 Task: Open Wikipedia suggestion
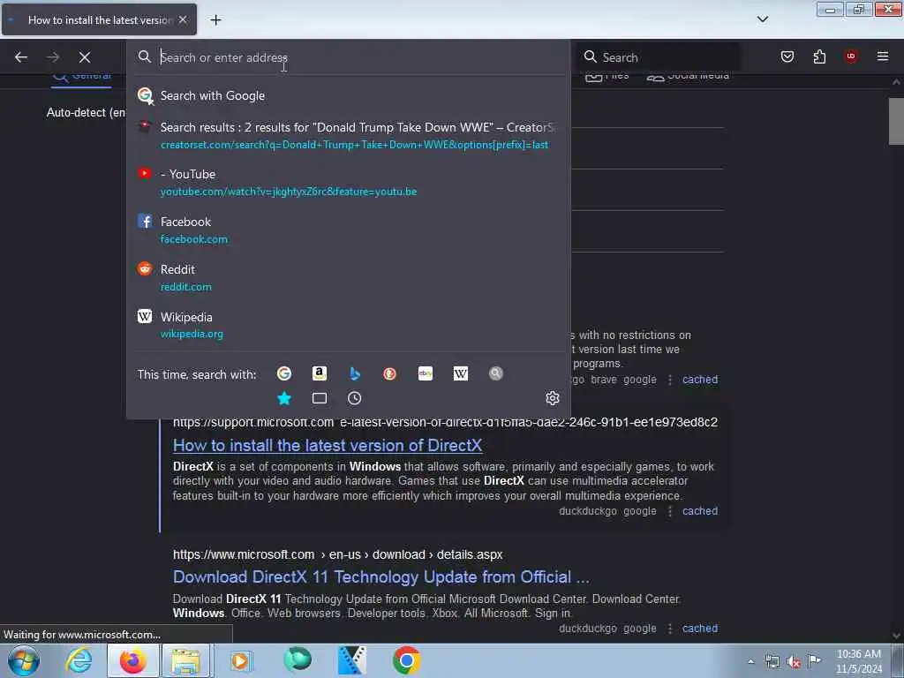tap(348, 325)
